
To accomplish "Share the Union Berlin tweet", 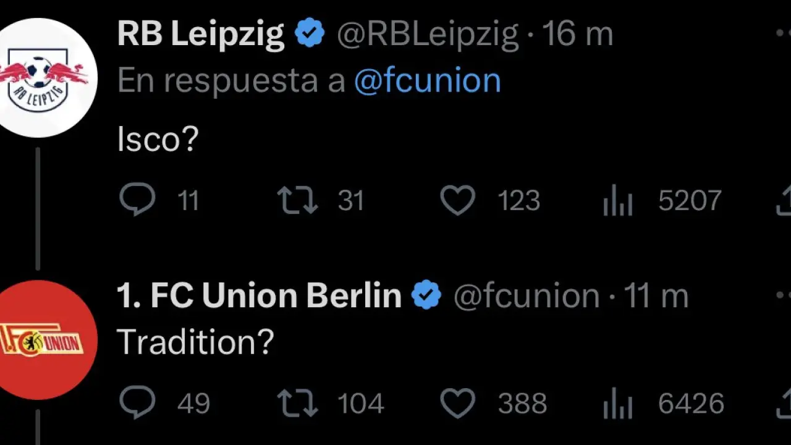I will click(x=784, y=404).
